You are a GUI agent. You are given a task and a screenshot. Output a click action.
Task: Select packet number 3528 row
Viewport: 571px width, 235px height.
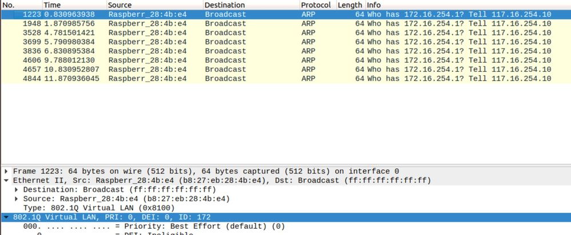286,33
